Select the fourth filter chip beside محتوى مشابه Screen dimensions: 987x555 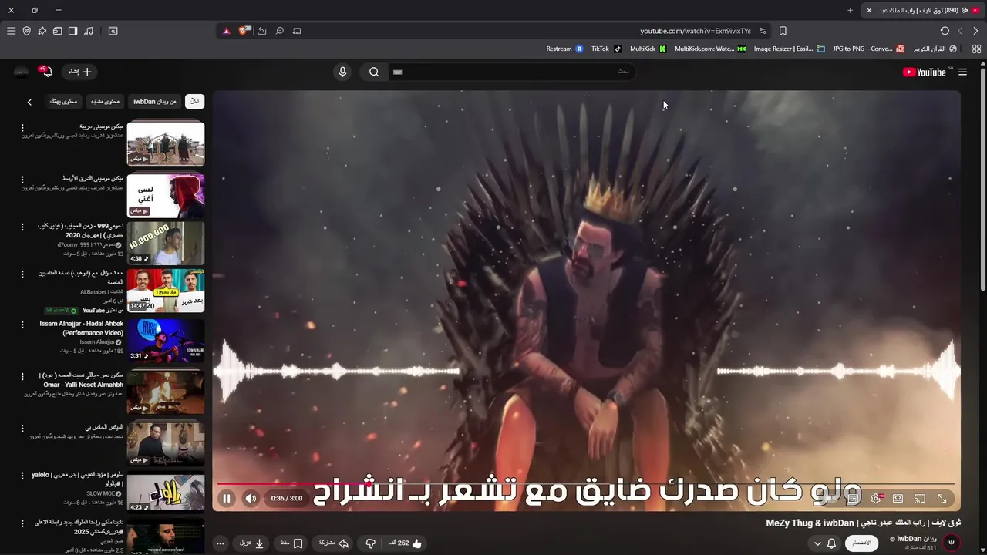(x=63, y=101)
